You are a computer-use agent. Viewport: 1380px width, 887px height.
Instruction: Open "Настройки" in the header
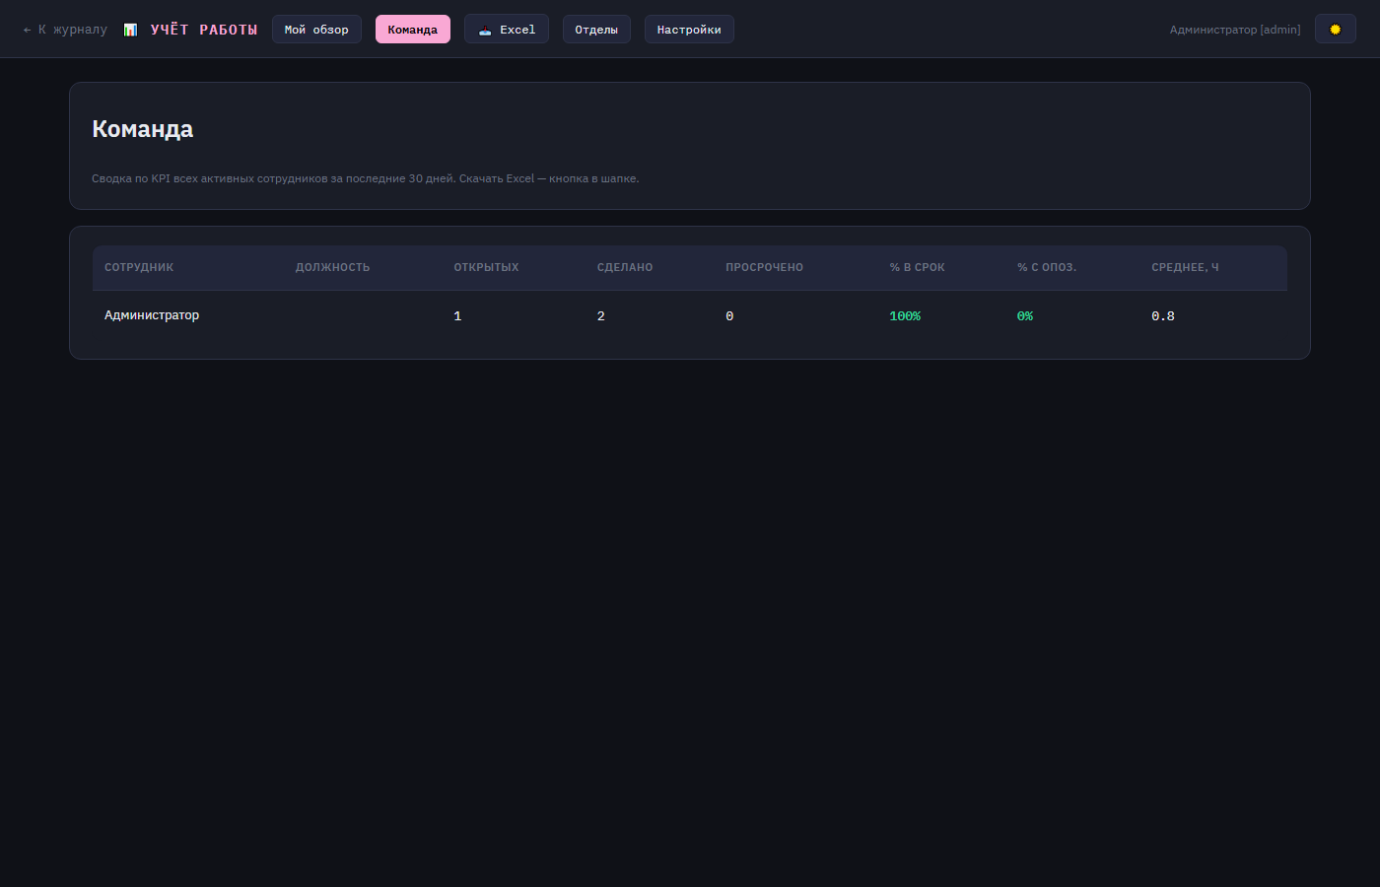pos(689,30)
